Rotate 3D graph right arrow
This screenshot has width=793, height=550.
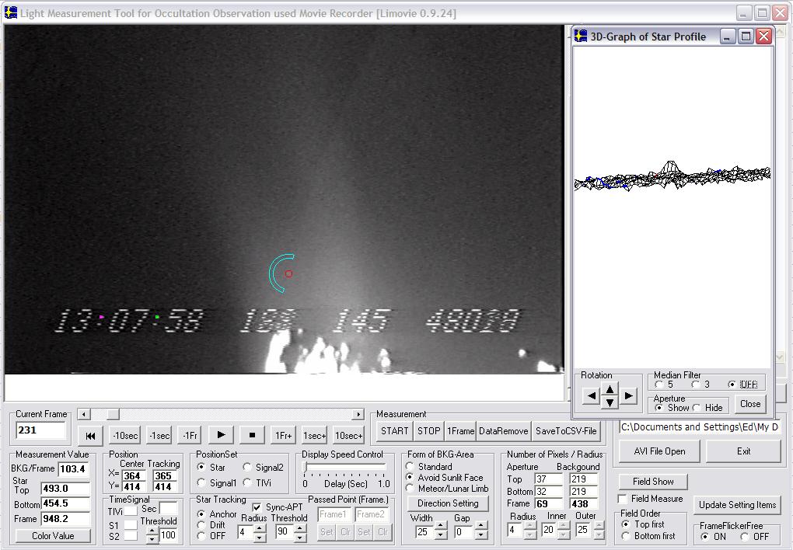coord(628,396)
